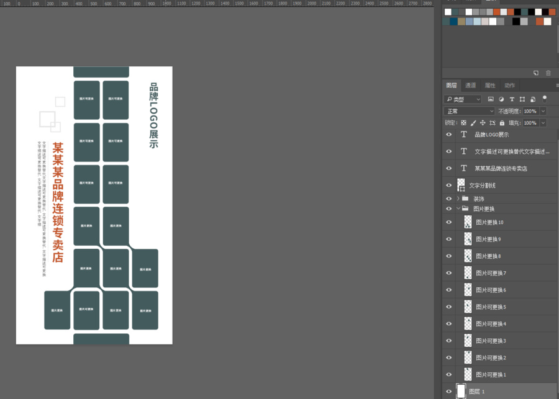The image size is (559, 399).
Task: Pick the steel blue swatch
Action: [x=469, y=21]
